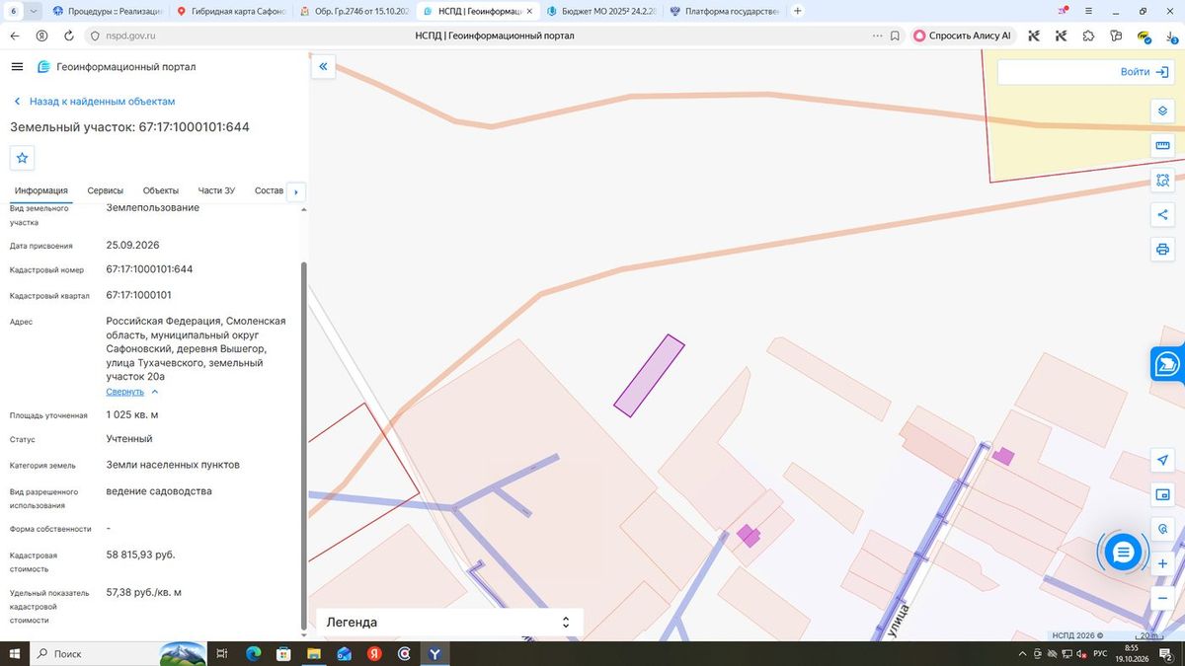
Task: Click the locate-on-map pin tool
Action: tap(1163, 529)
